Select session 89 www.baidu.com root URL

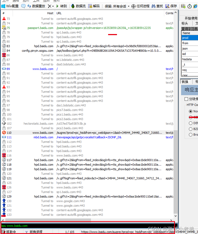87,69
